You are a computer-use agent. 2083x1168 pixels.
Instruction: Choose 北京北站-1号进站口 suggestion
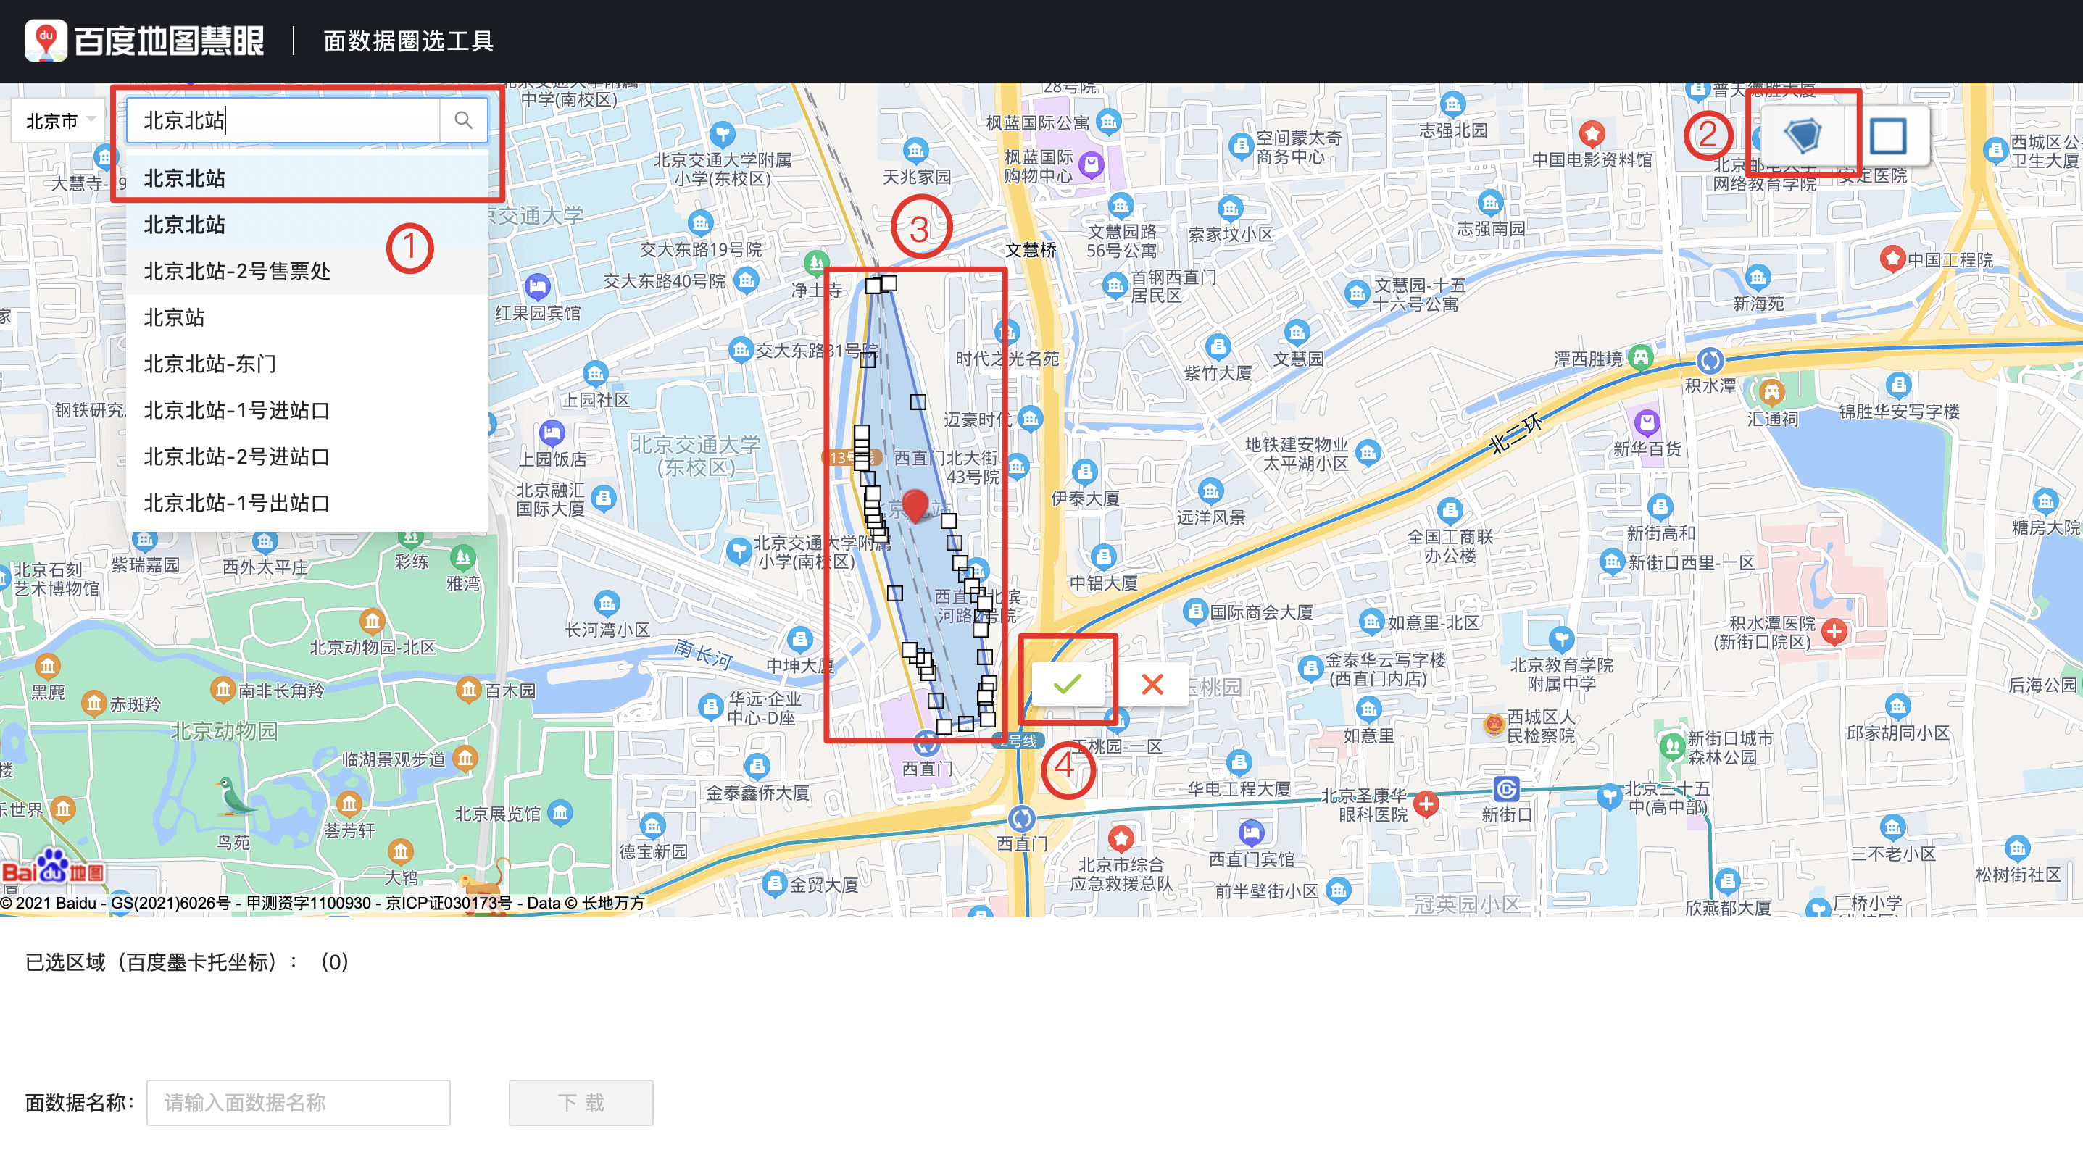pos(307,410)
